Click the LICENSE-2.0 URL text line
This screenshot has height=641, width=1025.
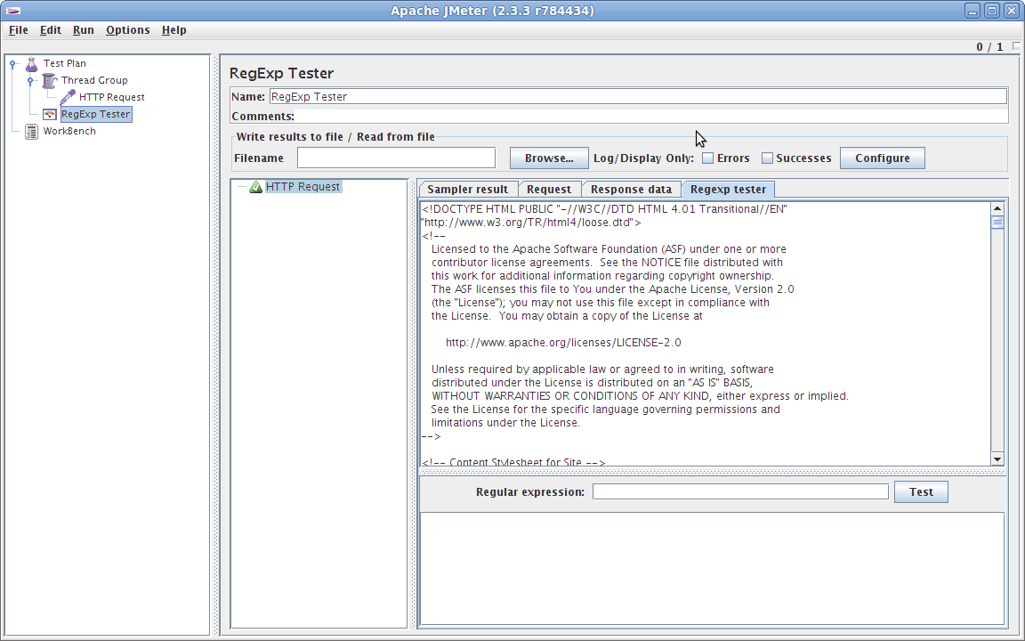563,343
